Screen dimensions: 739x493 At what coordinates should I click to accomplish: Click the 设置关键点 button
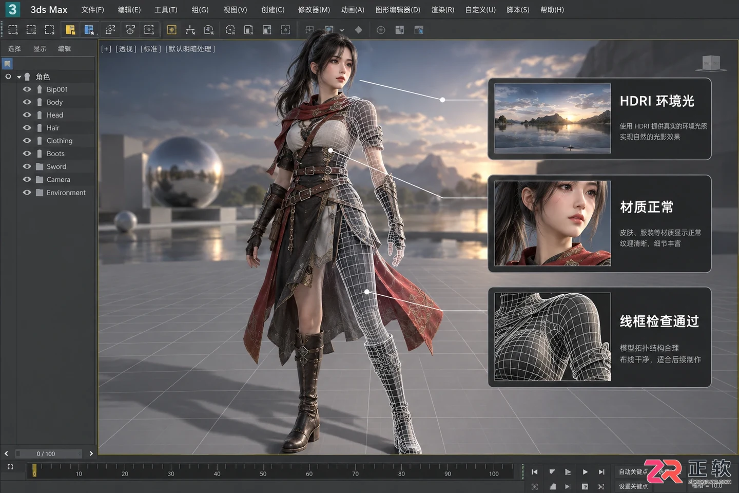pos(633,486)
